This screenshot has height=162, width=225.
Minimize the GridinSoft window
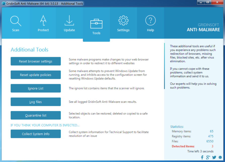click(x=201, y=3)
